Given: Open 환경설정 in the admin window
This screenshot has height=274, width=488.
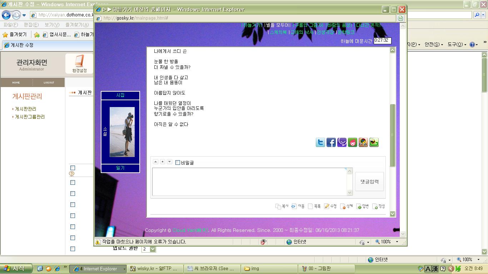Looking at the screenshot, I should [79, 64].
